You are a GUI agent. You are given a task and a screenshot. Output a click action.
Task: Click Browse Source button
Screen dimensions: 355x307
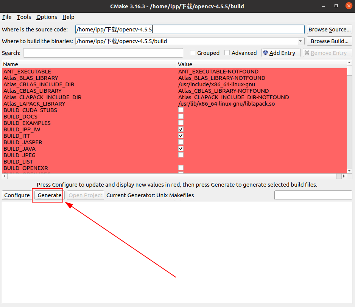click(329, 30)
